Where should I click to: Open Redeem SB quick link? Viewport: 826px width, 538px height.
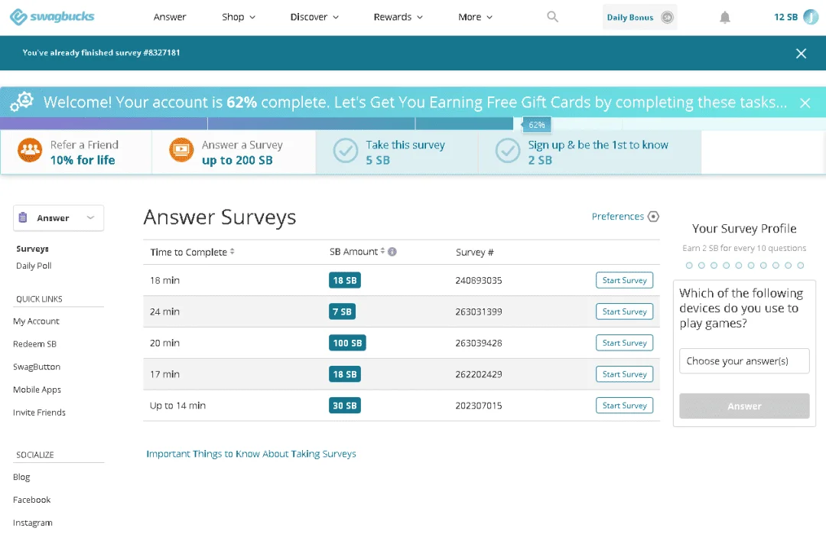point(34,344)
